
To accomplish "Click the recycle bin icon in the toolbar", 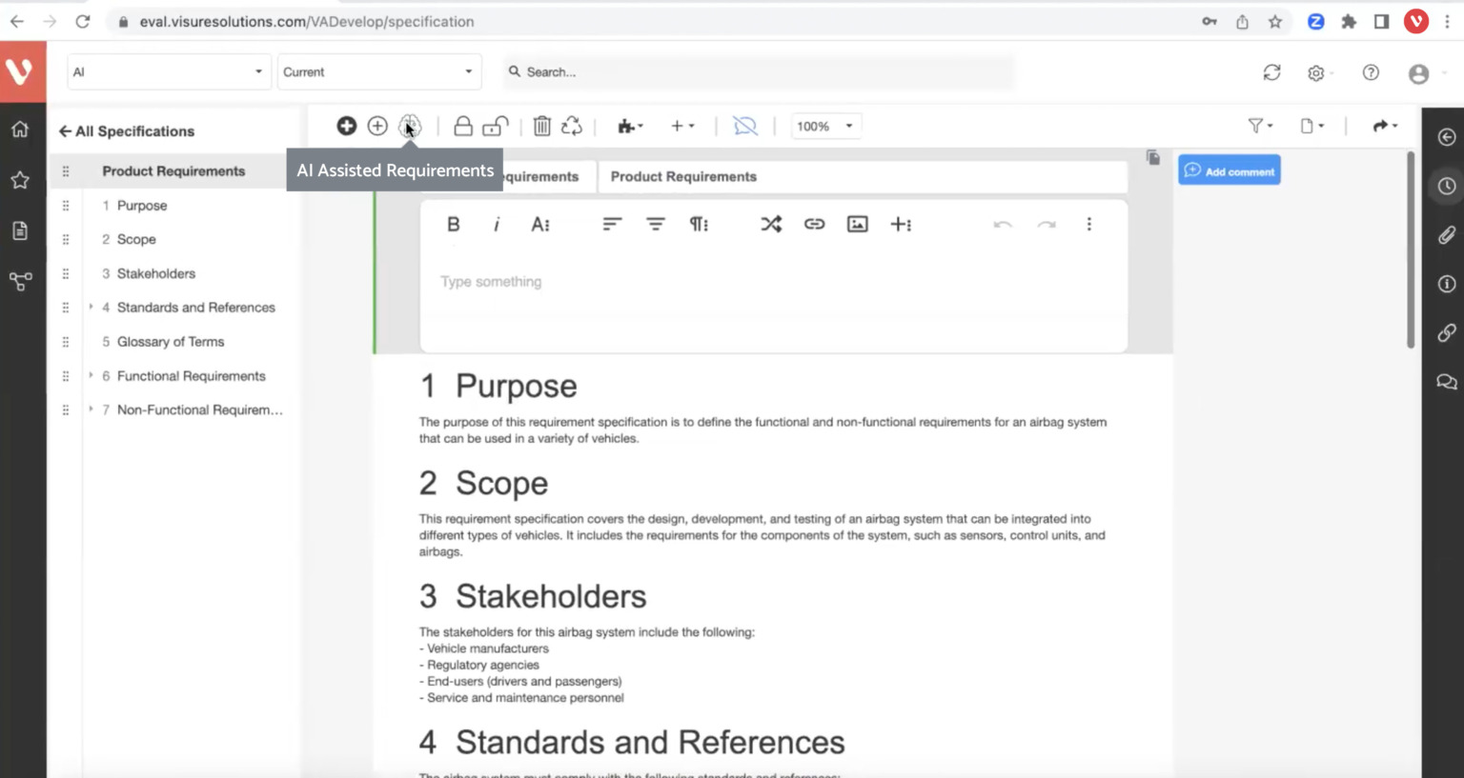I will coord(571,125).
